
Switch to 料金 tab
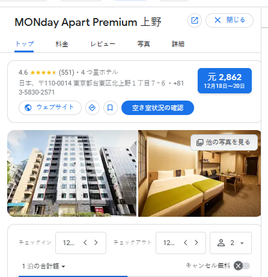coord(62,44)
